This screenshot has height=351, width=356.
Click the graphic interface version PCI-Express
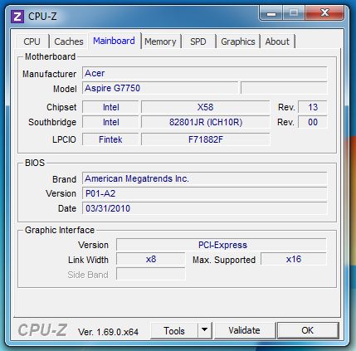coord(222,245)
